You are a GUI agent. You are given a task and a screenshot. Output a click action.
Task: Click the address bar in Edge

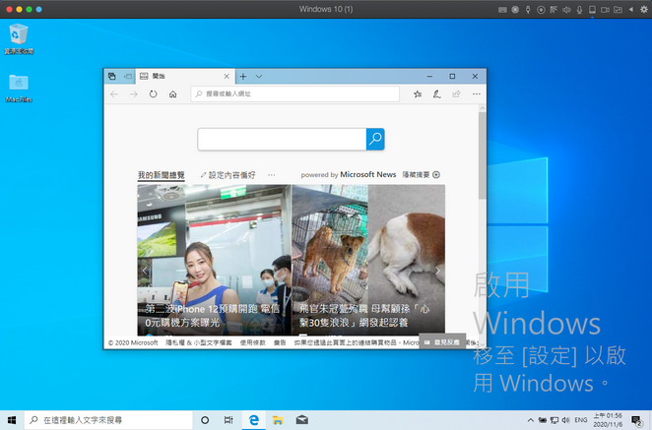294,94
